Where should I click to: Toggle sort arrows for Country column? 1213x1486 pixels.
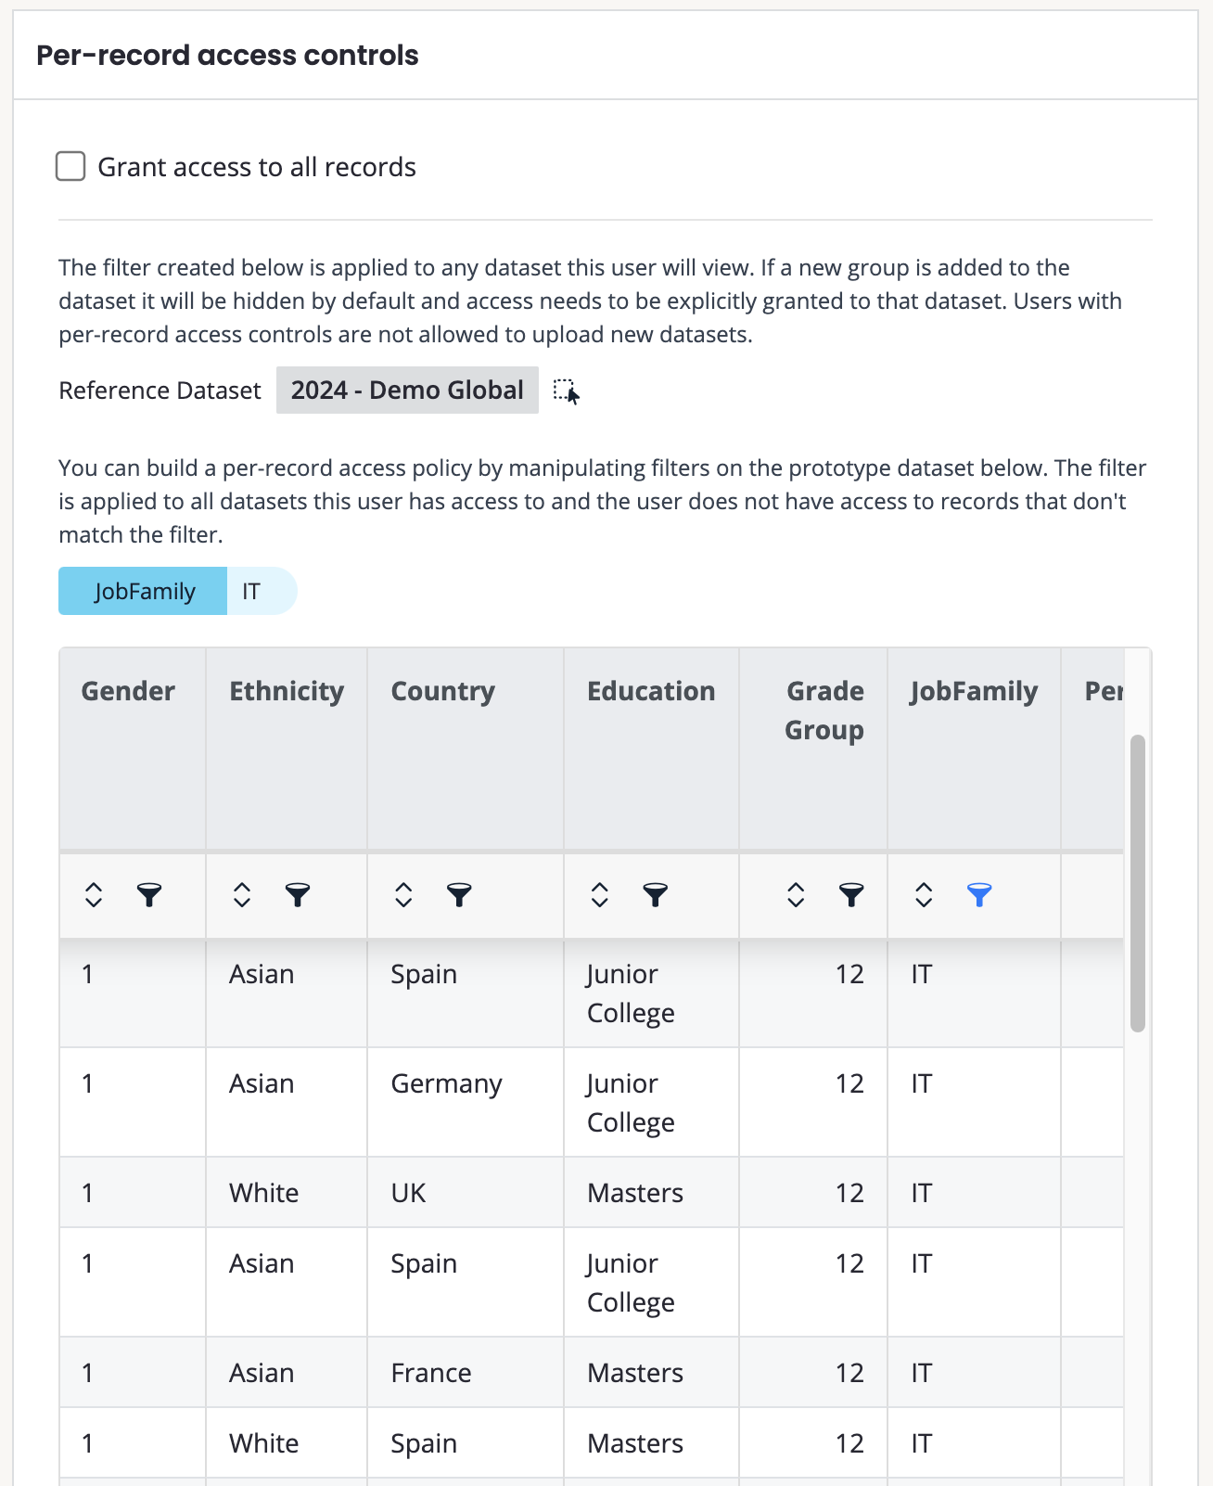(403, 895)
